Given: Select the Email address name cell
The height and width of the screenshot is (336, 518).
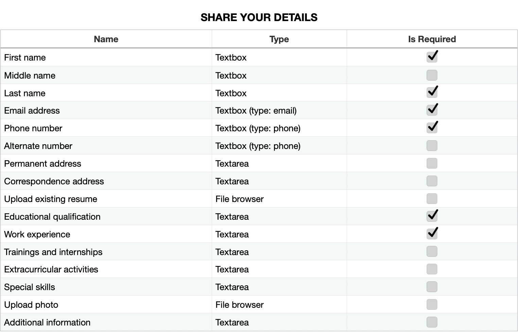Looking at the screenshot, I should [106, 110].
